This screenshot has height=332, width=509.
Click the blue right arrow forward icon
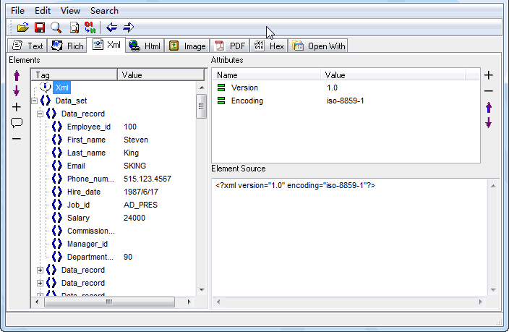pos(128,27)
